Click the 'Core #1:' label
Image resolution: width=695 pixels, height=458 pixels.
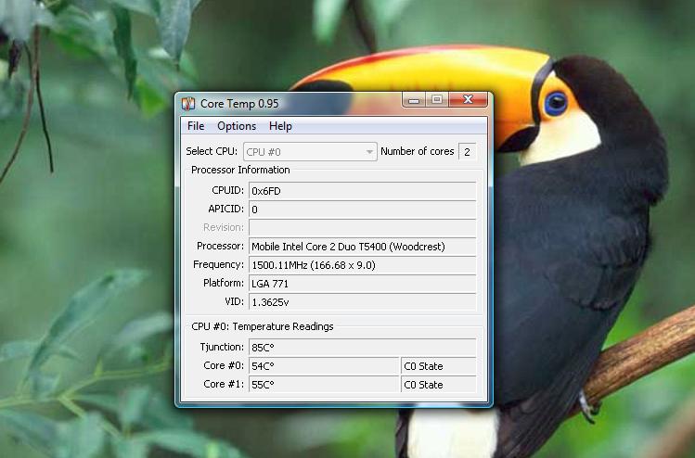coord(224,384)
